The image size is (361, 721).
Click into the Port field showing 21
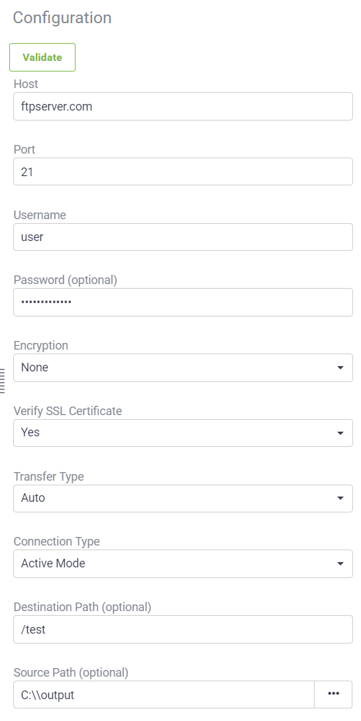pos(183,171)
